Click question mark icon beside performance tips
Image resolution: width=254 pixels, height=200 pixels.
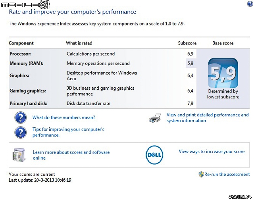point(20,132)
